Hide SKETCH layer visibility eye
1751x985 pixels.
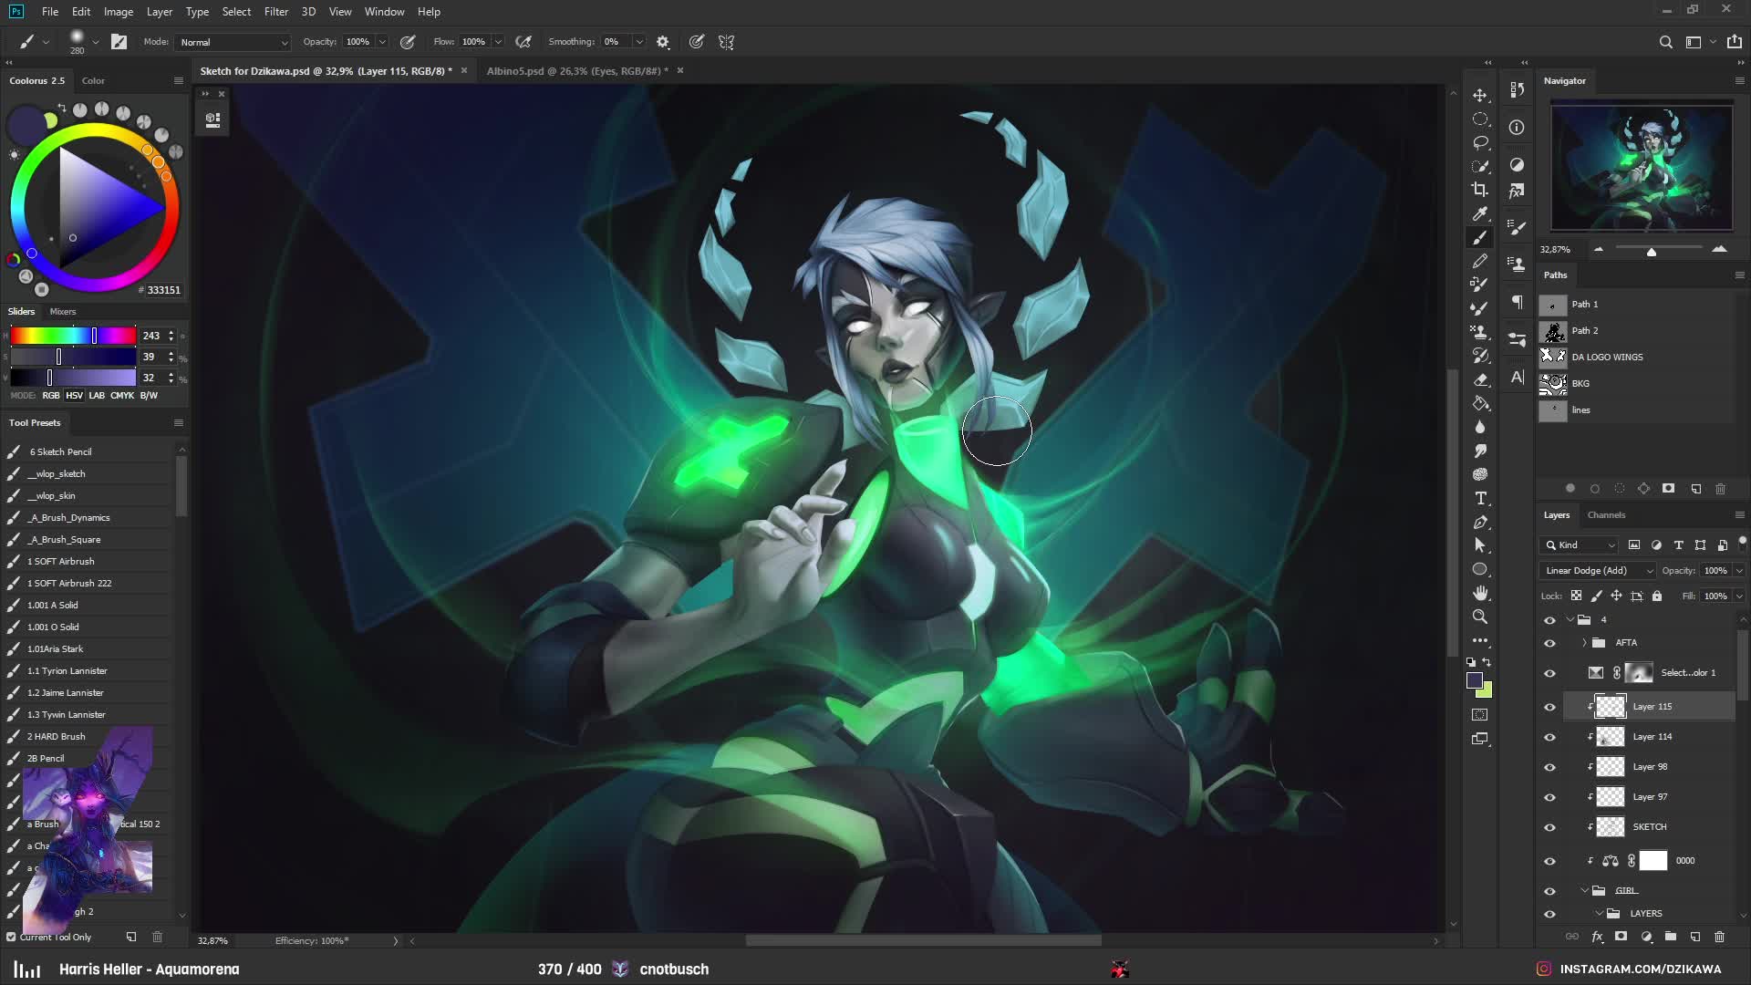click(1549, 827)
